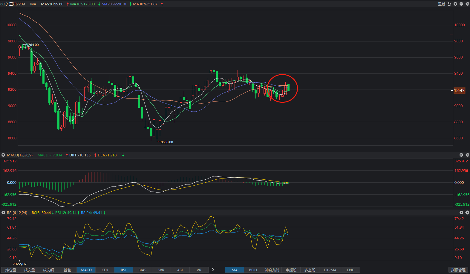Click the RSI6: 50.44 value
The width and height of the screenshot is (470, 274).
click(41, 213)
